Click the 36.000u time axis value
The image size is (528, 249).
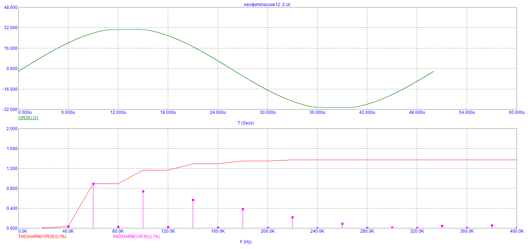coord(317,112)
